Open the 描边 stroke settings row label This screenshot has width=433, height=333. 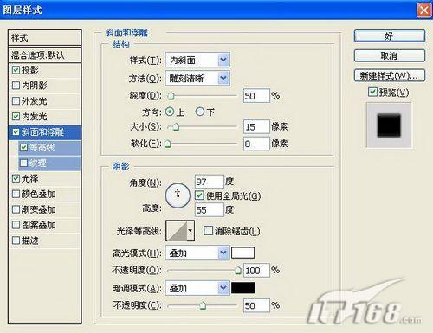click(30, 240)
